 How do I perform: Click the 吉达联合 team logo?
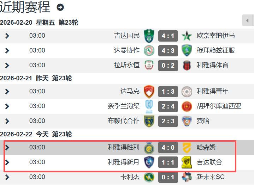pyautogui.click(x=187, y=162)
